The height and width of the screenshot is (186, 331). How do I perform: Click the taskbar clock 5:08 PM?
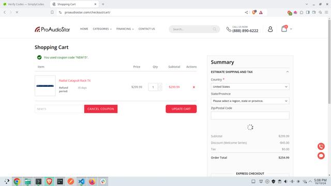pyautogui.click(x=320, y=181)
